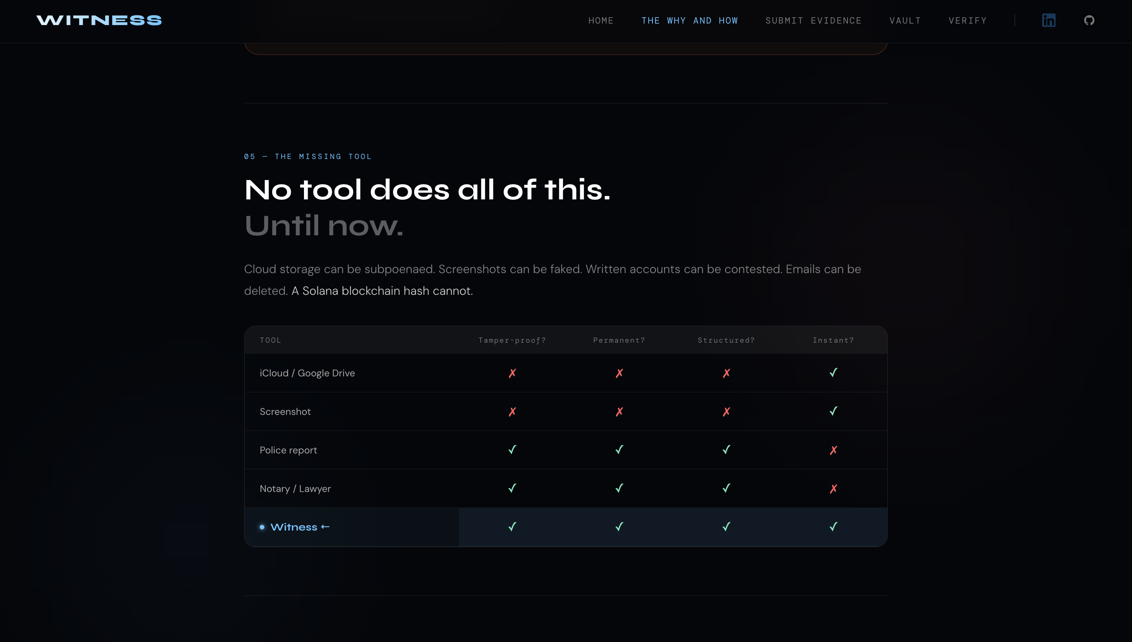The height and width of the screenshot is (642, 1132).
Task: Go to the Home nav item
Action: pyautogui.click(x=601, y=21)
